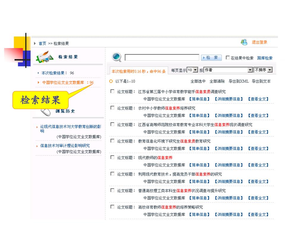The width and height of the screenshot is (304, 228).
Task: Click the orange circle beside 以下是1--10
Action: 111,81
